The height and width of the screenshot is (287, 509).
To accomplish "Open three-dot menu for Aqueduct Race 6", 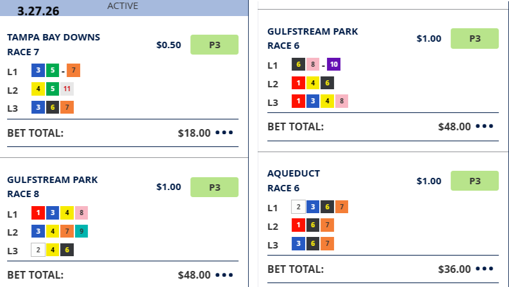I will coord(485,269).
